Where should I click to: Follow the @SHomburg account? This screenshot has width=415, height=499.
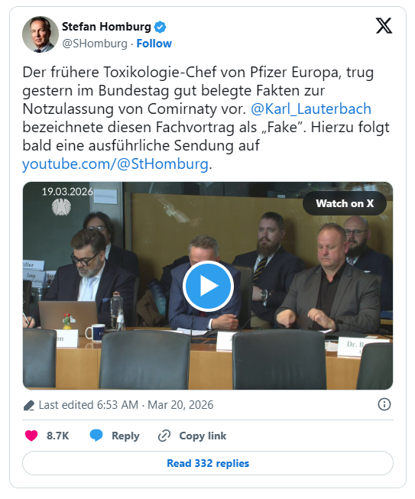click(x=154, y=44)
